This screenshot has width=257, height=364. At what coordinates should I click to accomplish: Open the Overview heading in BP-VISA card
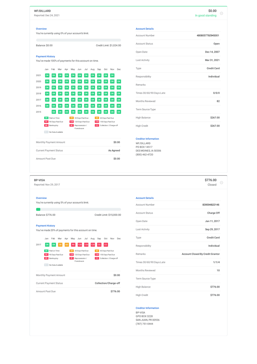pyautogui.click(x=41, y=198)
